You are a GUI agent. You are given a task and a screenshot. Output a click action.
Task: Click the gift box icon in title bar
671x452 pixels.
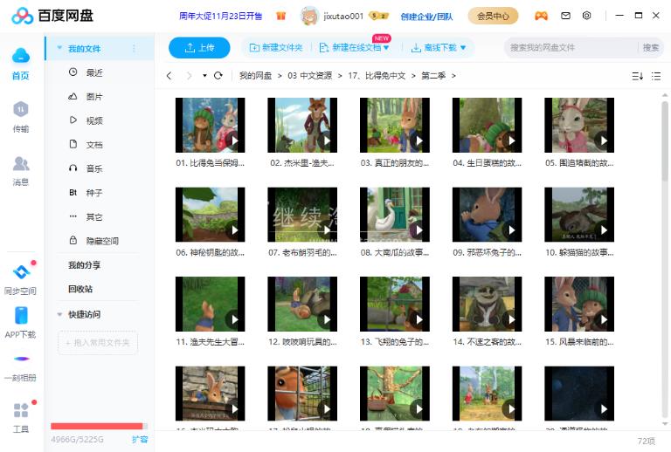280,16
